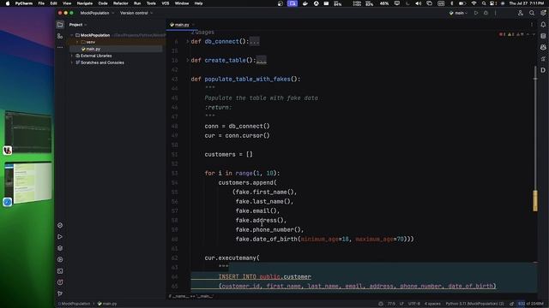Click the macOS date and time
Screen dimensions: 549x308
coord(526,3)
